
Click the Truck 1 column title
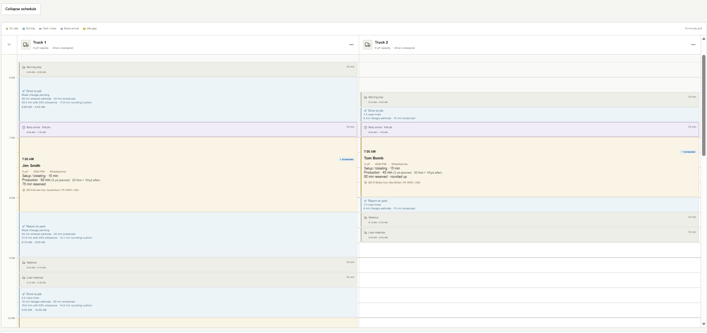(40, 42)
